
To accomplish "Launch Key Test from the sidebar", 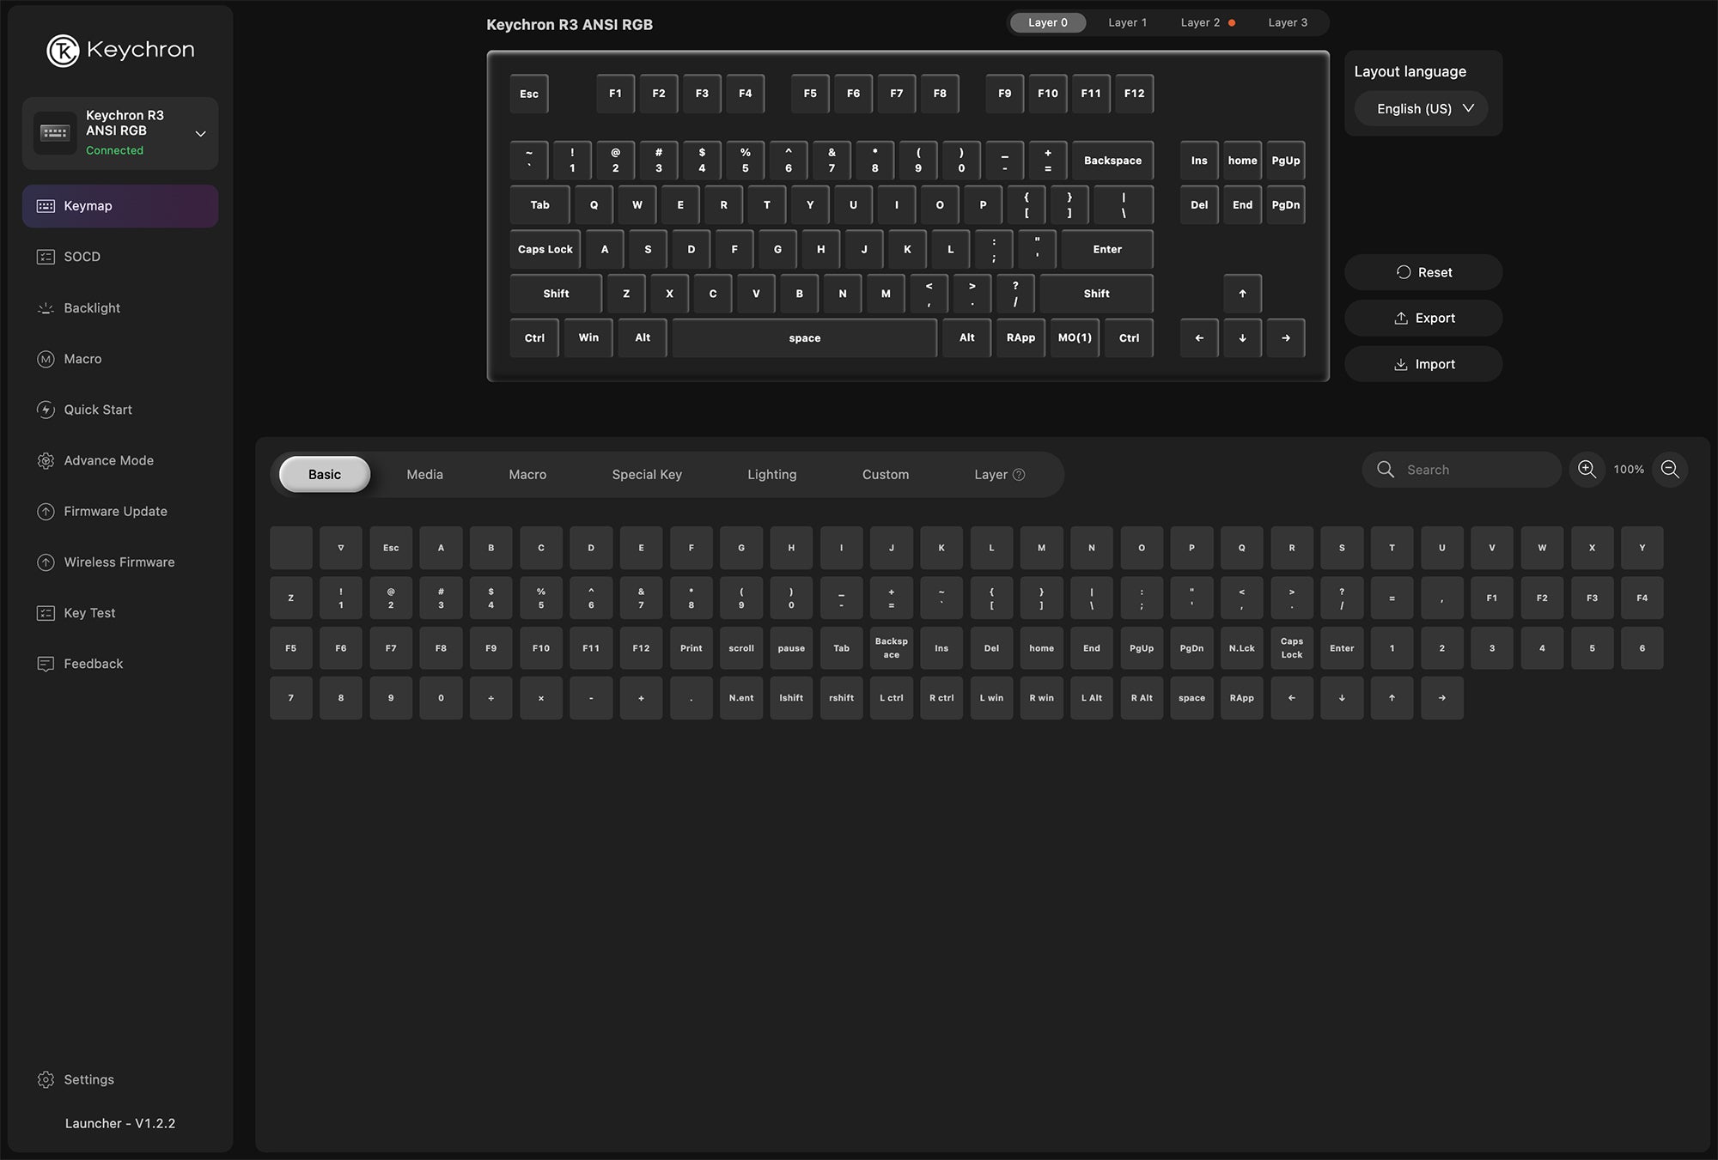I will (x=46, y=612).
